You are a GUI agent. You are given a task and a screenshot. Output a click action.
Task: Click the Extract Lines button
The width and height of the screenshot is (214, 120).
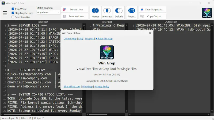click(75, 10)
